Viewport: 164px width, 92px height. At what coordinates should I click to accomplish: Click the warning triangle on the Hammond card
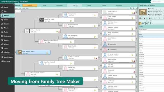134,72
